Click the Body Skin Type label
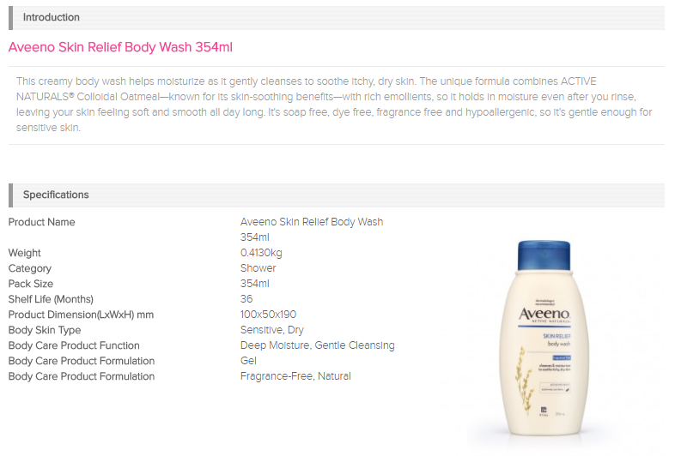The image size is (675, 456). tap(45, 330)
